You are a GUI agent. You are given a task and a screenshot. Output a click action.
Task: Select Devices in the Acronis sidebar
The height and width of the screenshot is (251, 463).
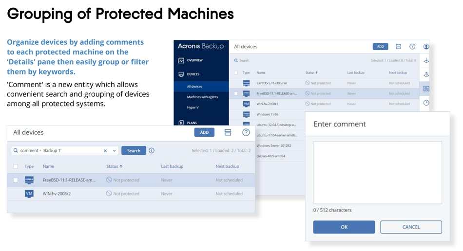193,74
